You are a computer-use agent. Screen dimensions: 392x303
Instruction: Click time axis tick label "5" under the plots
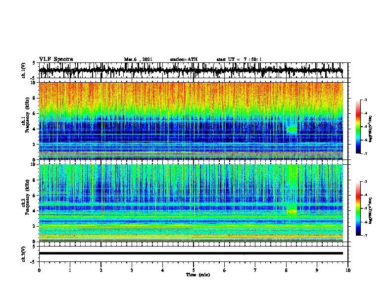[194, 270]
